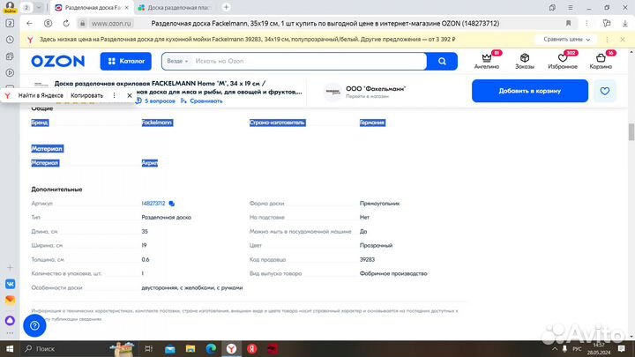635x357 pixels.
Task: Click seller code 39283
Action: (367, 259)
